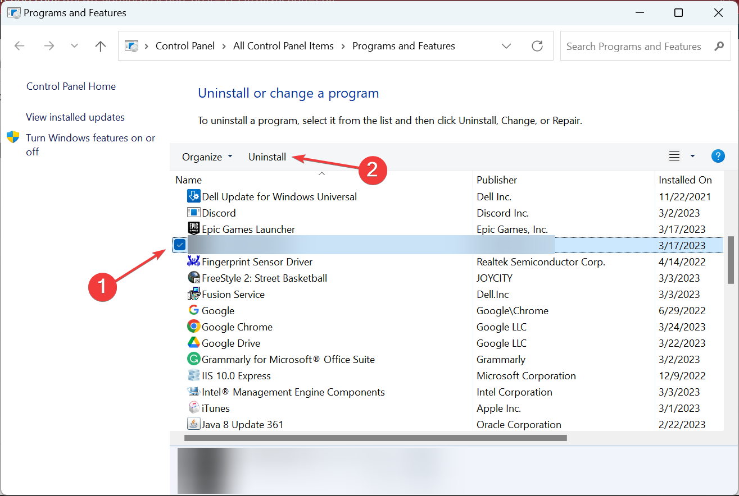The width and height of the screenshot is (739, 496).
Task: Click the horizontal scrollbar thumb
Action: (375, 438)
